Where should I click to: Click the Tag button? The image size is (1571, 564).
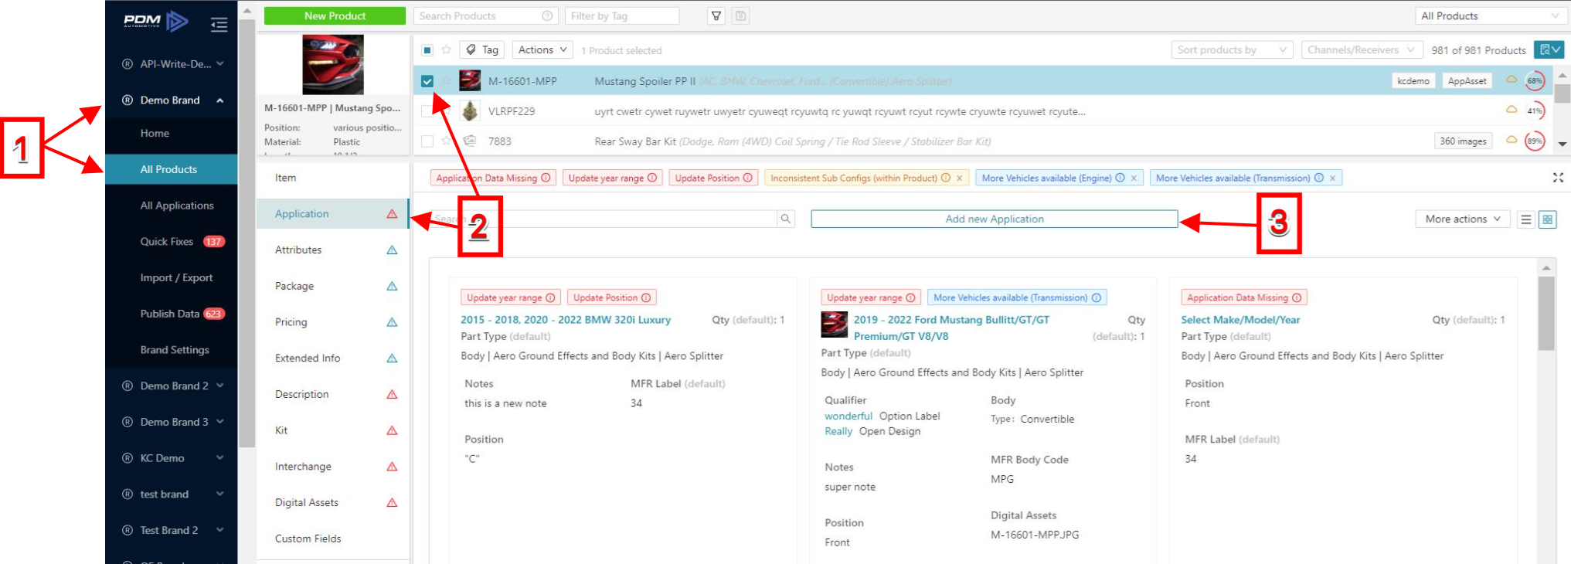(x=482, y=50)
